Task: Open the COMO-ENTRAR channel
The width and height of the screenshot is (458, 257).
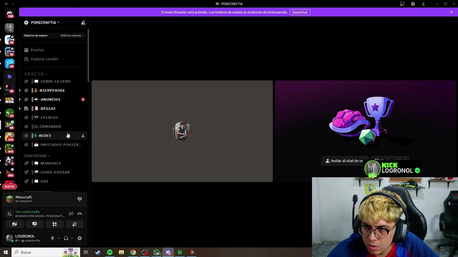Action: [x=54, y=172]
